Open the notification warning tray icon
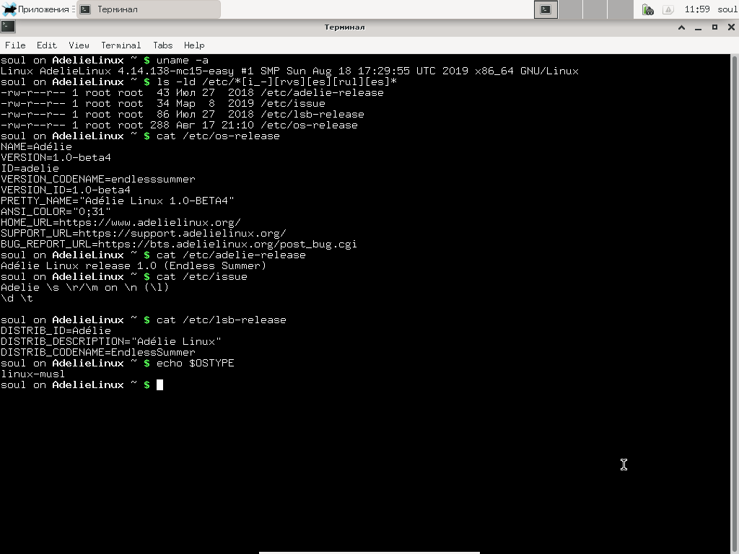Screen dimensions: 739x554 click(x=668, y=9)
